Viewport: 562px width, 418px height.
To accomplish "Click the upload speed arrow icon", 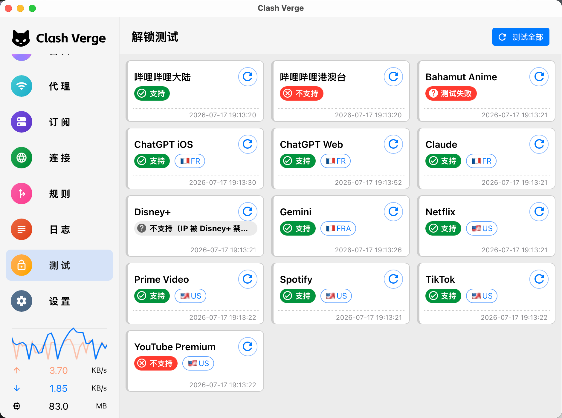I will click(17, 370).
